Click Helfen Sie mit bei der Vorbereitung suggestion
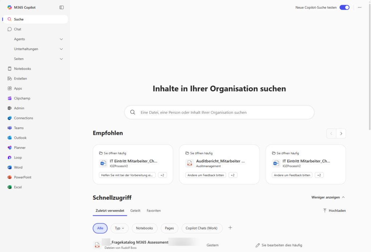371x252 pixels. [x=127, y=175]
